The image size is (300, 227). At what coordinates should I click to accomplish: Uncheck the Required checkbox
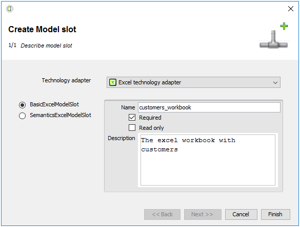pyautogui.click(x=132, y=118)
